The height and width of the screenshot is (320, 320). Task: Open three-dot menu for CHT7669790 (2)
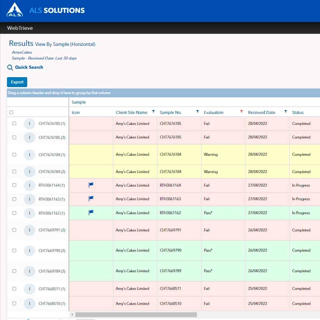coord(29,251)
